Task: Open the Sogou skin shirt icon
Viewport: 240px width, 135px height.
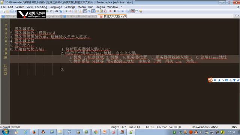Action: 234,80
